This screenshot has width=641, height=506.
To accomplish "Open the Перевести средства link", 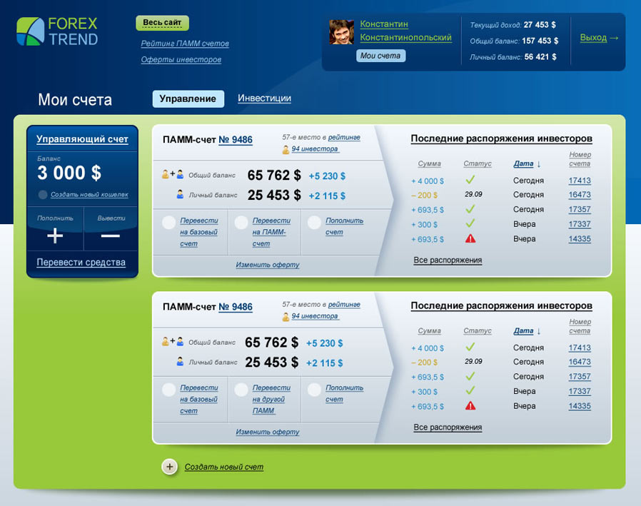I will [x=81, y=262].
